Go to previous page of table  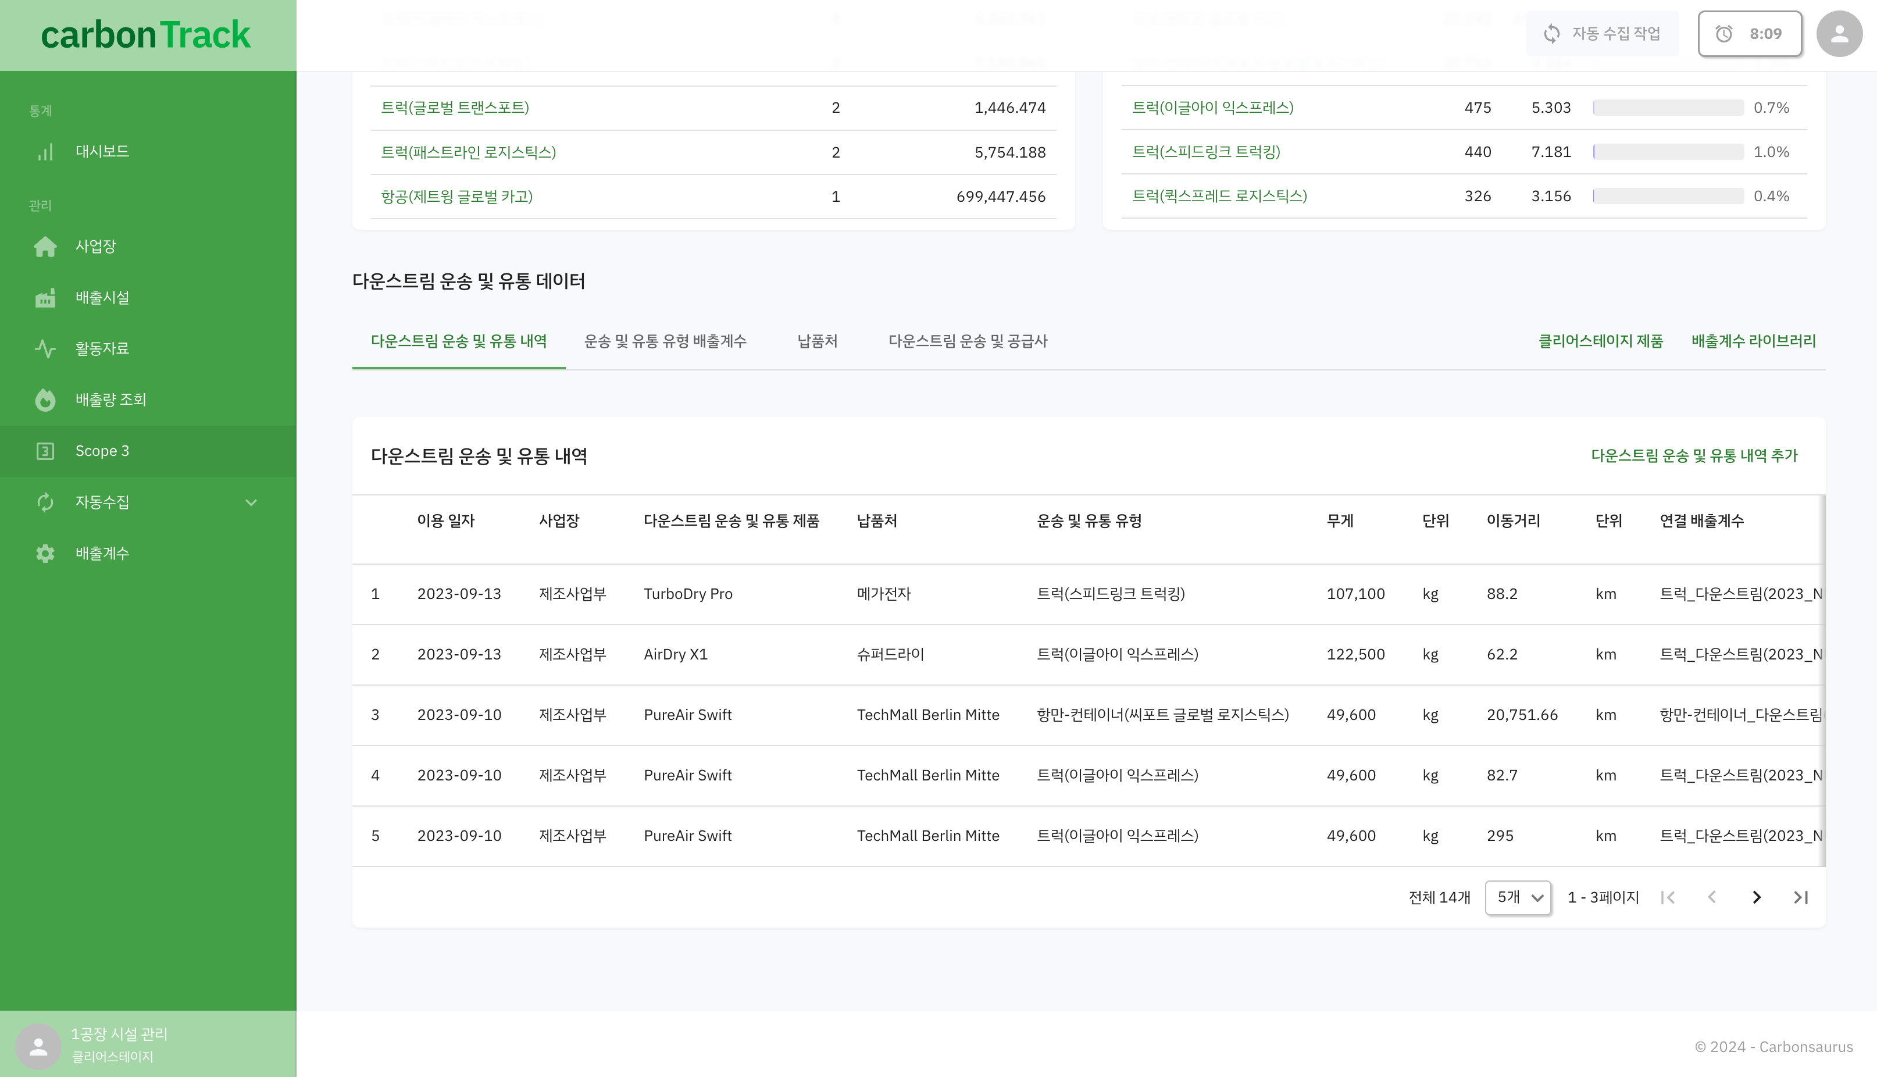coord(1712,897)
